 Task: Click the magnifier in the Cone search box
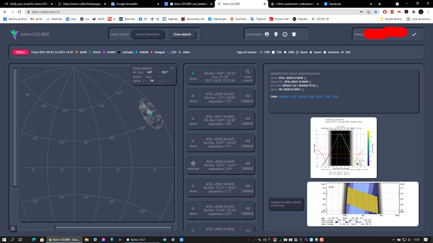coord(171,68)
